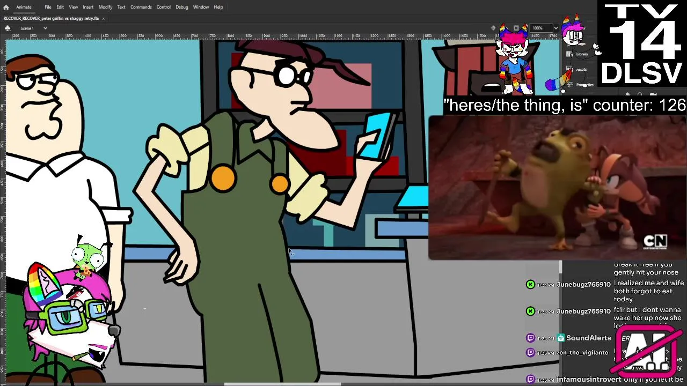Click the Kick icon beside 'fair but' message
The height and width of the screenshot is (386, 687).
[531, 311]
